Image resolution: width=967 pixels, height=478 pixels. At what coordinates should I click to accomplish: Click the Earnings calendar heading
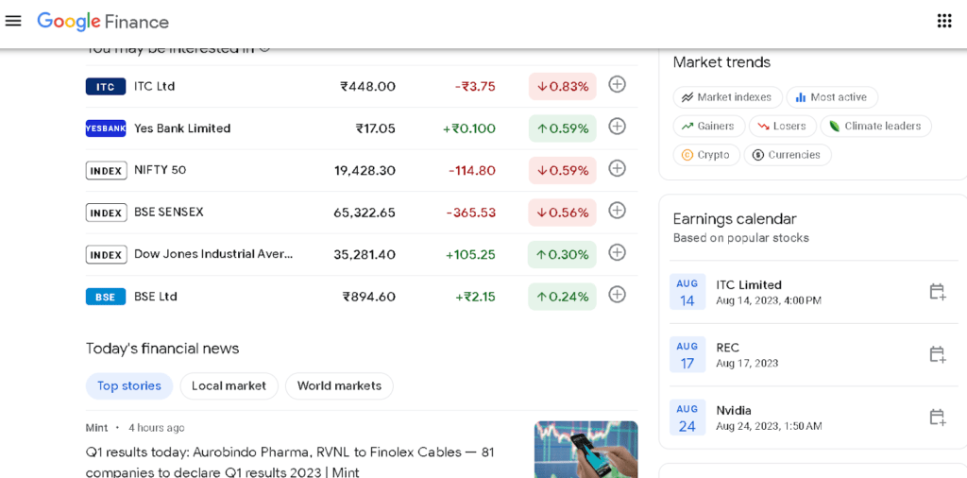tap(735, 219)
